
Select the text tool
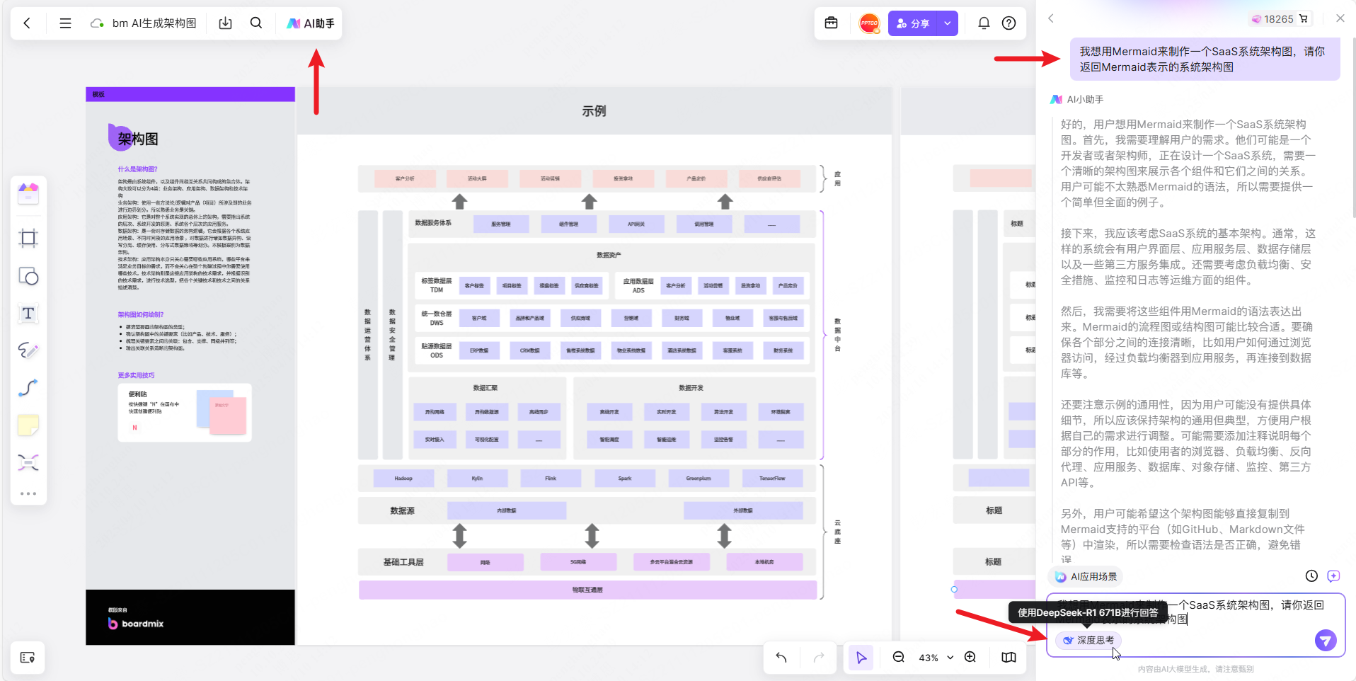pos(28,314)
